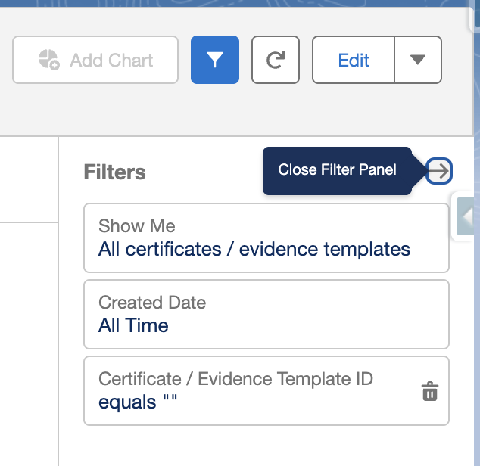This screenshot has height=466, width=480.
Task: Toggle the funnel filter panel button
Action: pos(215,60)
